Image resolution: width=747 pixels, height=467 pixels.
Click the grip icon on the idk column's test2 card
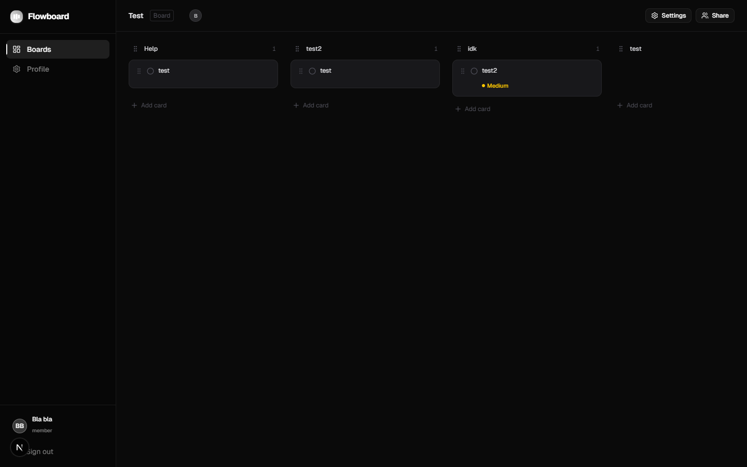click(463, 71)
